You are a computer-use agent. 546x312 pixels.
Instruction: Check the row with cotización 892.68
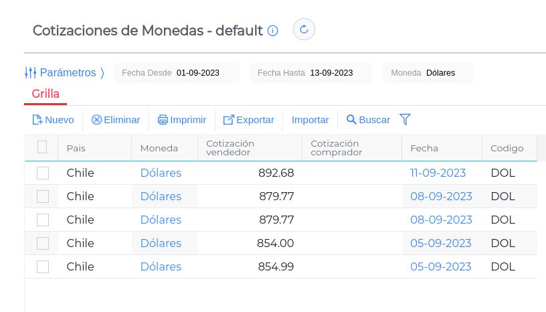[43, 173]
